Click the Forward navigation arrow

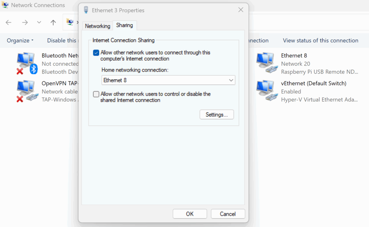click(x=25, y=22)
